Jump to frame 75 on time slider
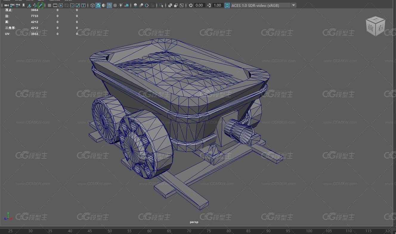The width and height of the screenshot is (396, 234). click(209, 231)
